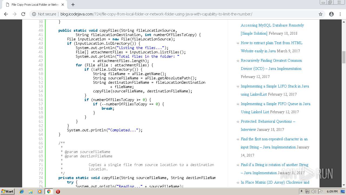Go back with the browser back arrow
This screenshot has width=346, height=195.
pyautogui.click(x=6, y=14)
